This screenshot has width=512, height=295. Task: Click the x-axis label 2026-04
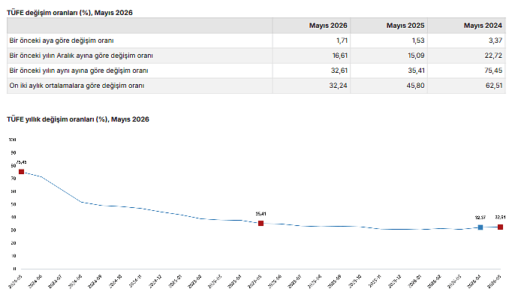[x=474, y=281]
